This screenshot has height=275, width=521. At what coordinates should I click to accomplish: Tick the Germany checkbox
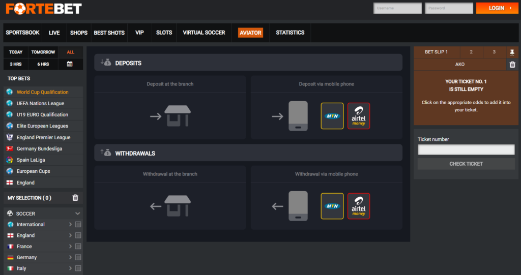(78, 257)
